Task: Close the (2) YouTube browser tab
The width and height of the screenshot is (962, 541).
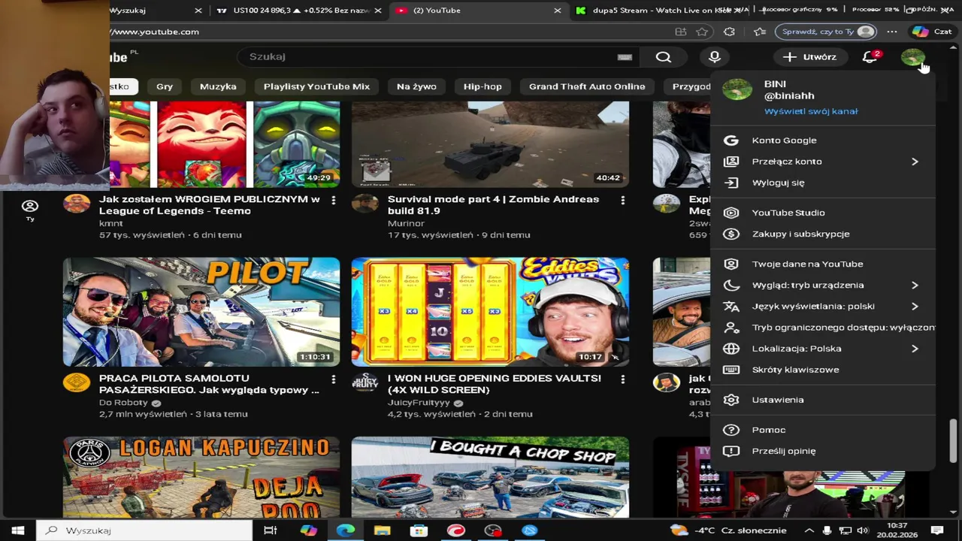Action: 557,11
